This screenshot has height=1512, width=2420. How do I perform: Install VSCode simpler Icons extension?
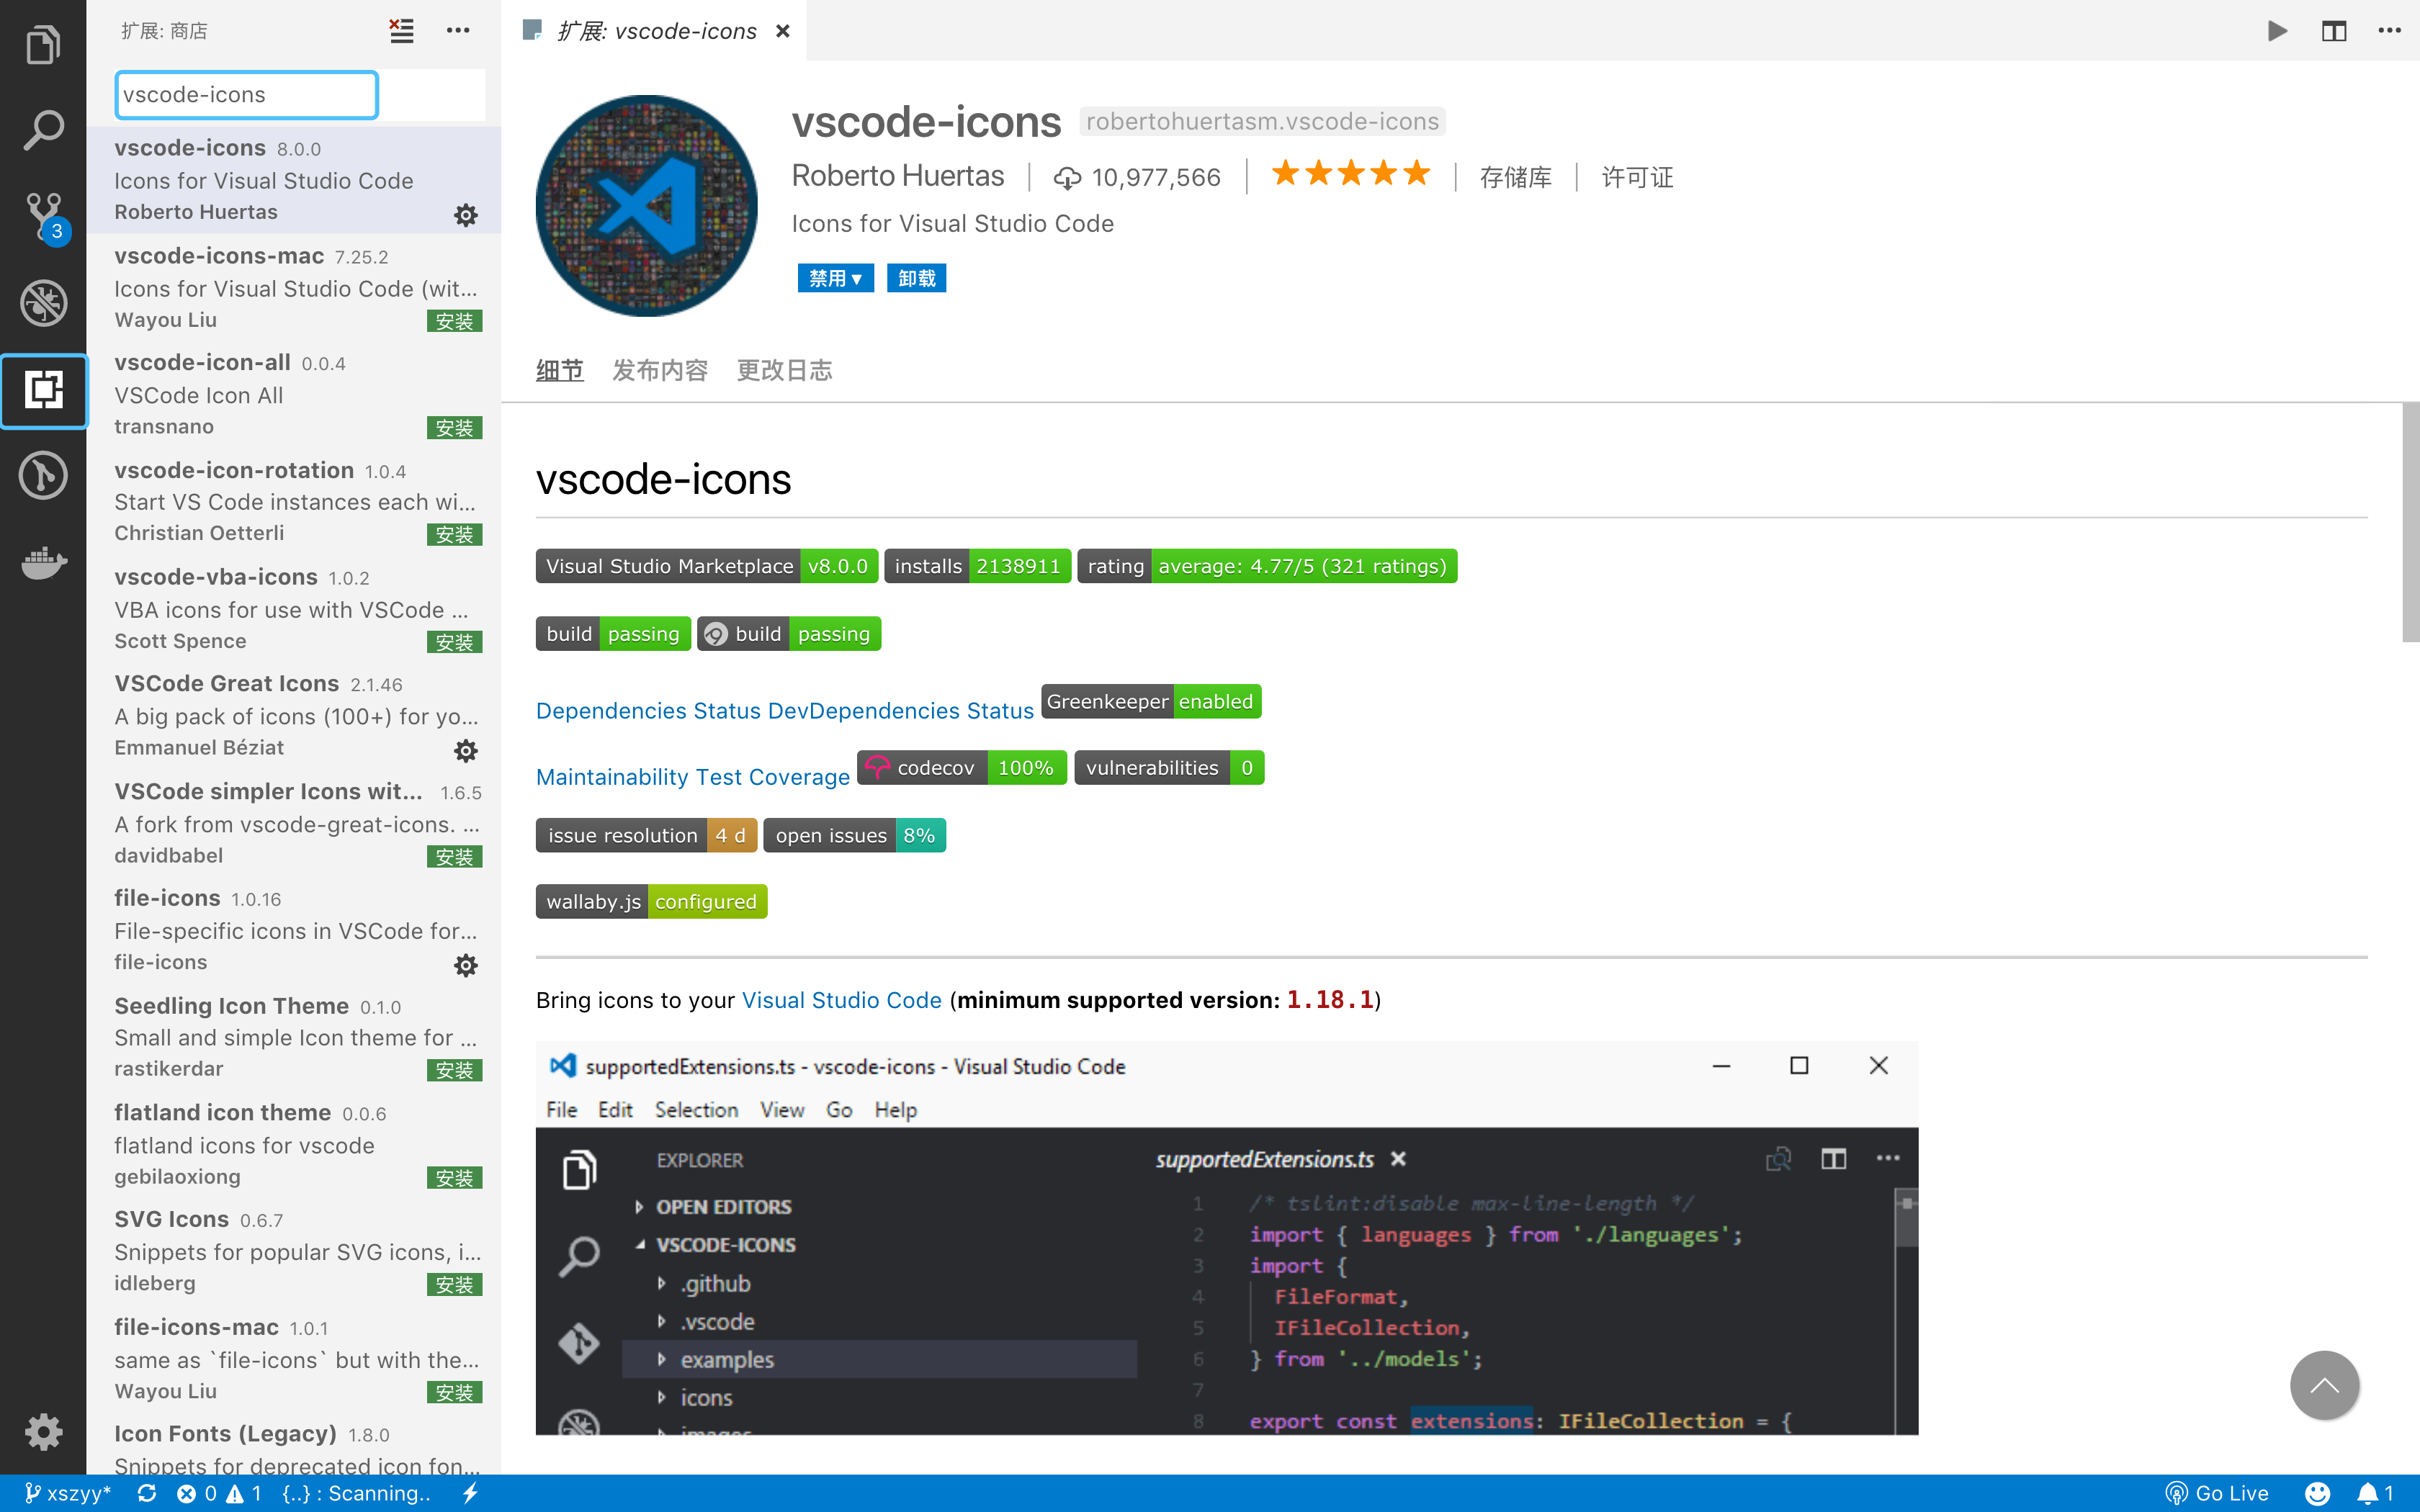tap(454, 857)
